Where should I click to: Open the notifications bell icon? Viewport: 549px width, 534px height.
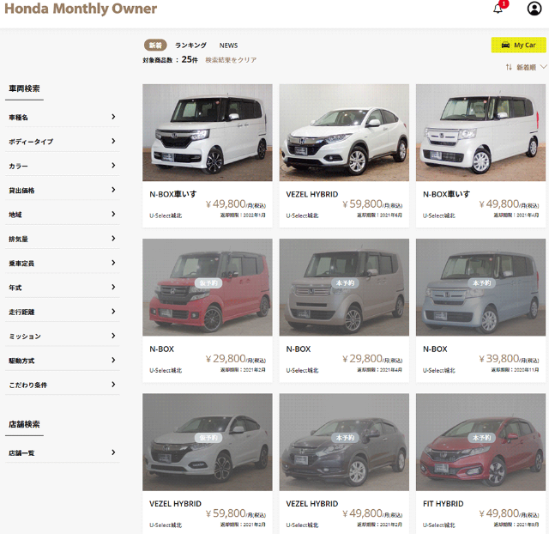click(498, 9)
